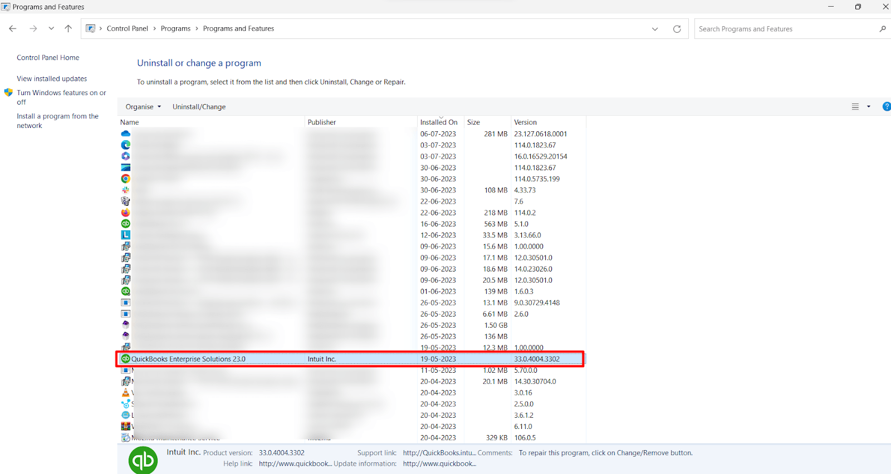Click the search magnifier icon
This screenshot has width=891, height=474.
(x=883, y=29)
